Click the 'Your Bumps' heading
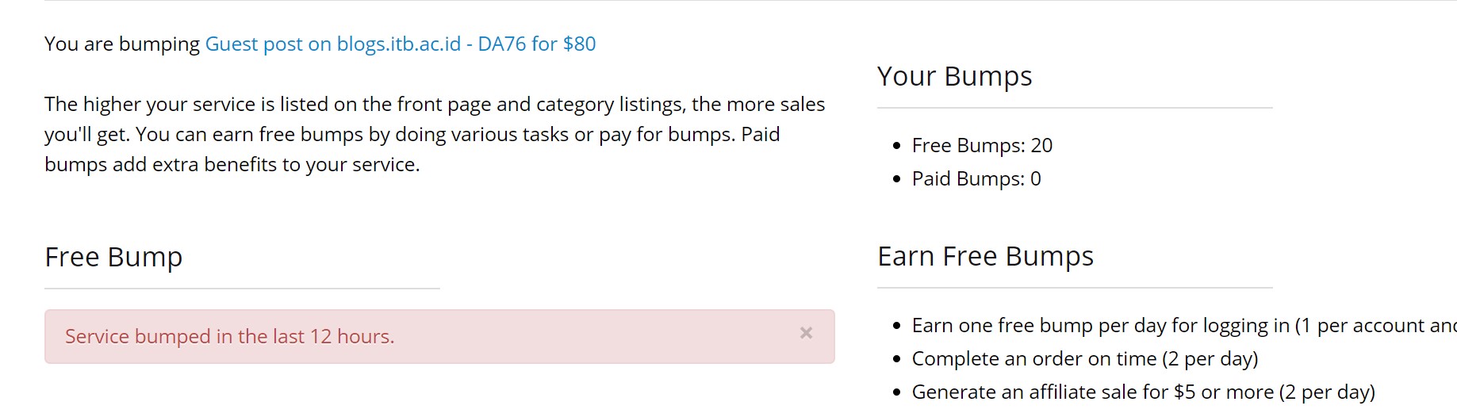Screen dimensions: 1457x417 pos(954,76)
